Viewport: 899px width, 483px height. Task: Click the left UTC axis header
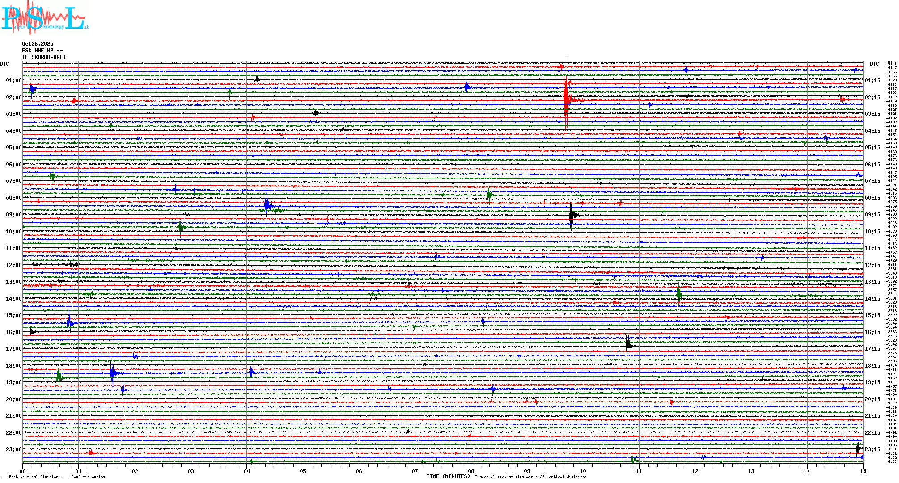click(x=4, y=64)
